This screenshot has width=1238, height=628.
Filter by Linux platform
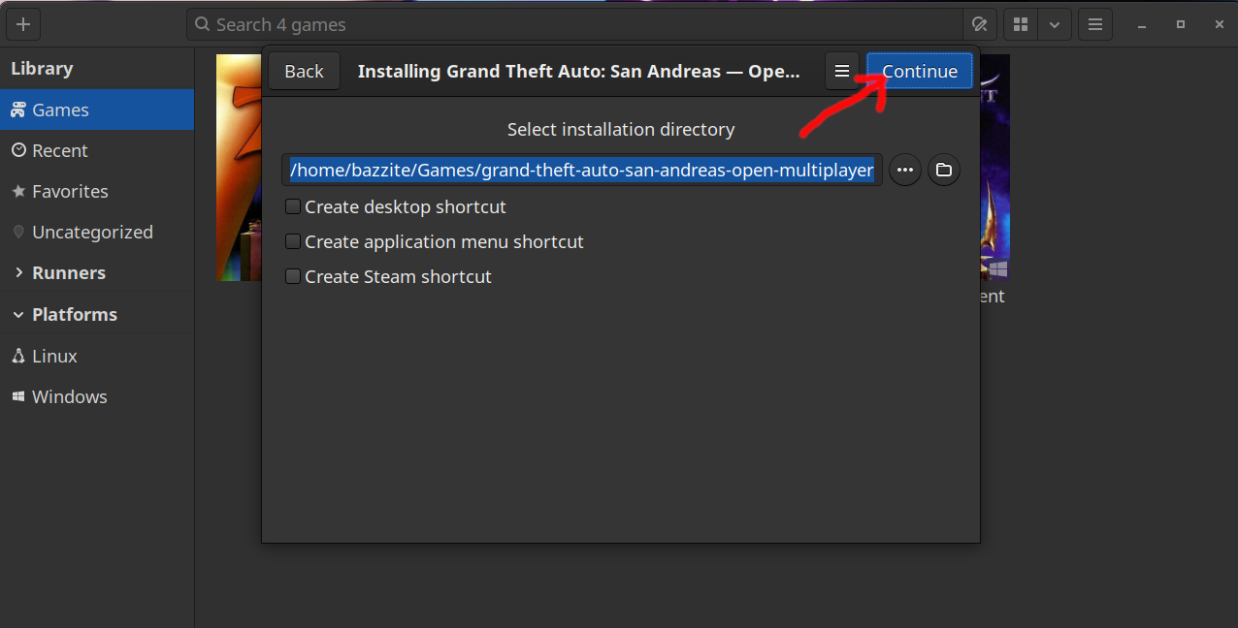(97, 356)
